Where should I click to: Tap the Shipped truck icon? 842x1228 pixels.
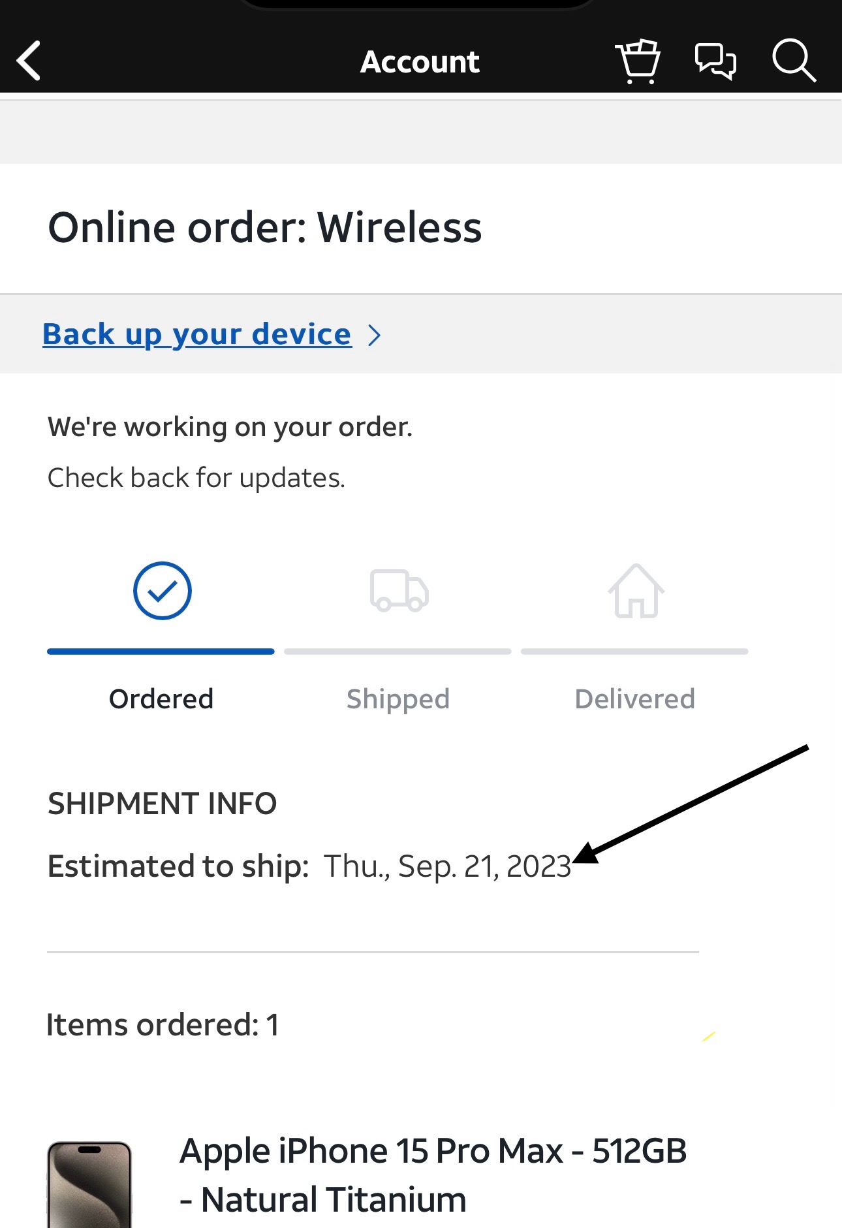pos(399,591)
